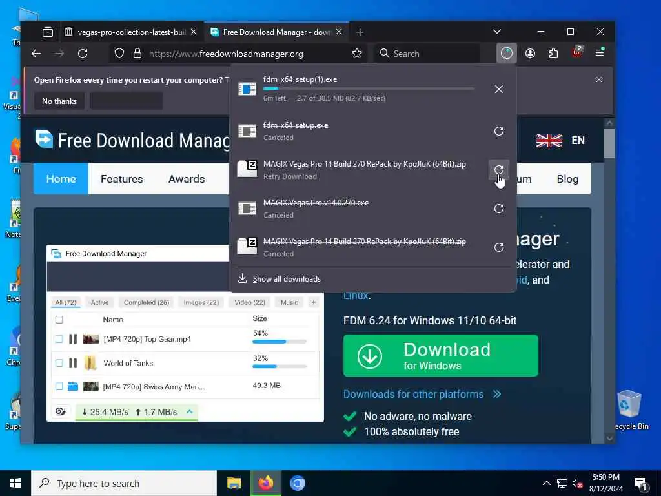The height and width of the screenshot is (496, 661).
Task: Open File Explorer from taskbar
Action: [x=234, y=483]
